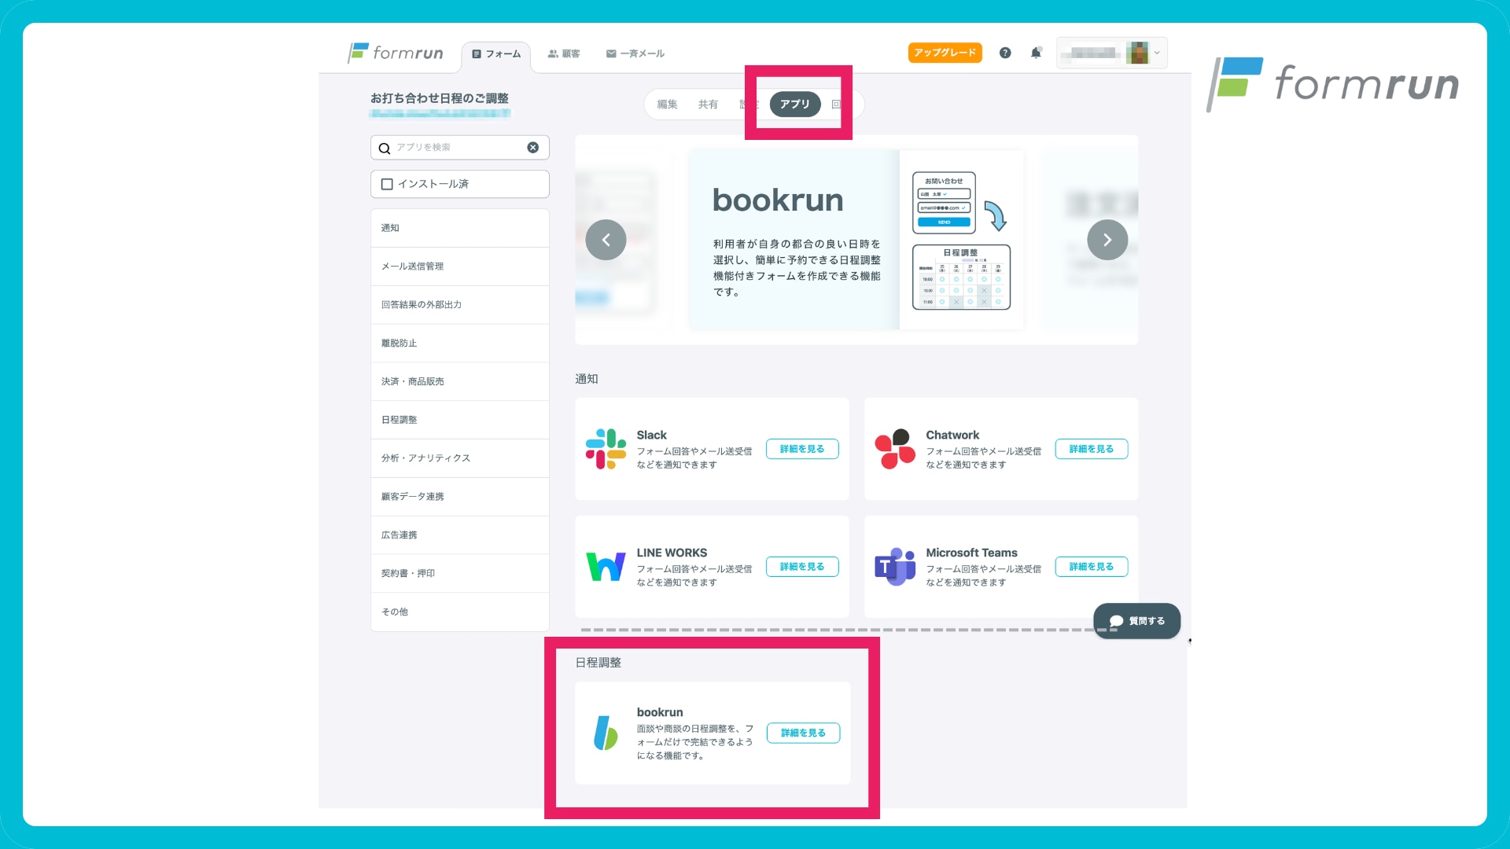View details for bookrun

coord(803,733)
